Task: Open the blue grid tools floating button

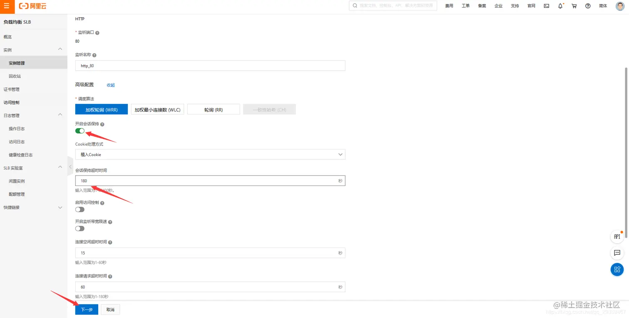Action: tap(617, 269)
